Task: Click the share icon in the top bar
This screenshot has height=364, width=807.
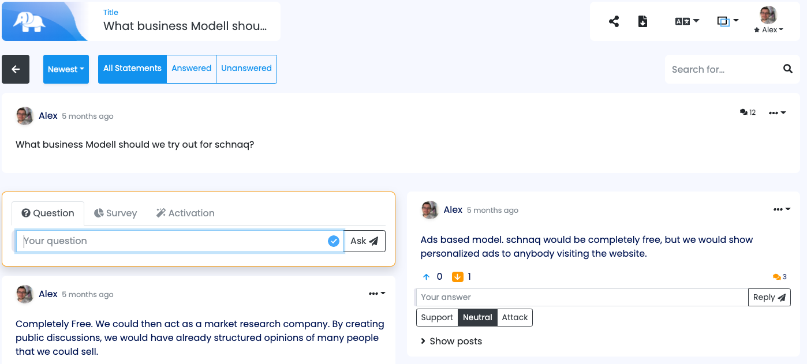Action: (x=614, y=21)
